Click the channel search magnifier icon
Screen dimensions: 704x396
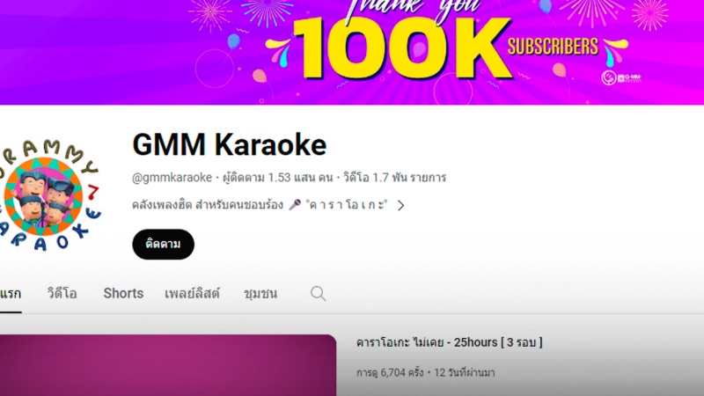tap(318, 294)
